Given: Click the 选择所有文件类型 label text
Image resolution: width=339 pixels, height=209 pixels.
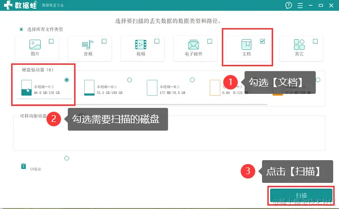Looking at the screenshot, I should (45, 29).
